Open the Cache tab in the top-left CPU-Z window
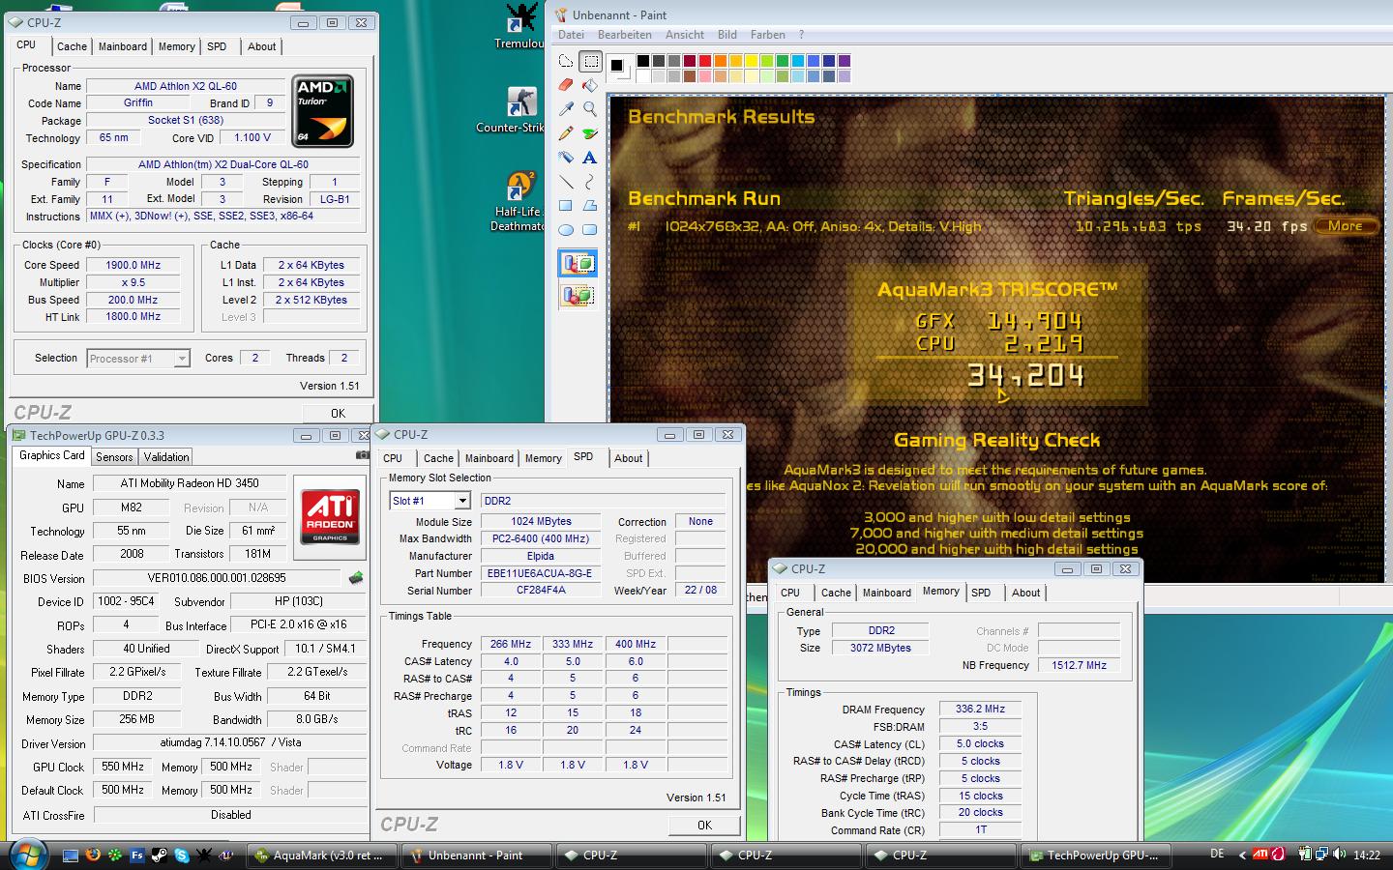The image size is (1393, 870). pos(72,46)
